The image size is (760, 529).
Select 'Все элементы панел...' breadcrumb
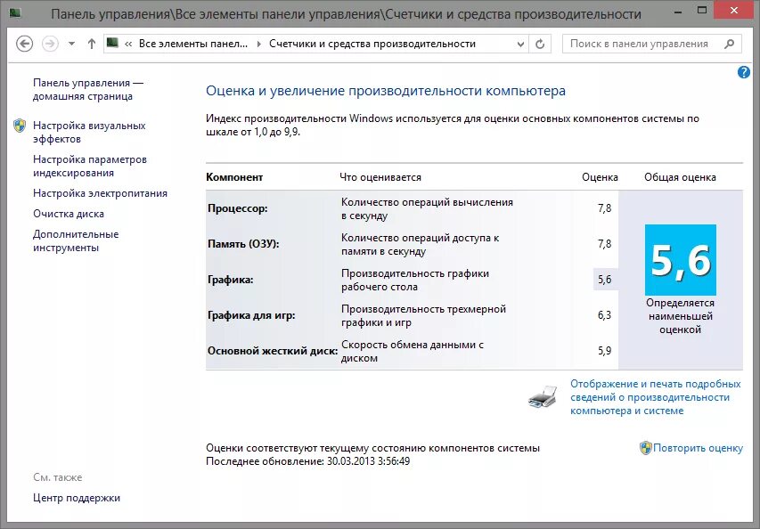tap(193, 44)
